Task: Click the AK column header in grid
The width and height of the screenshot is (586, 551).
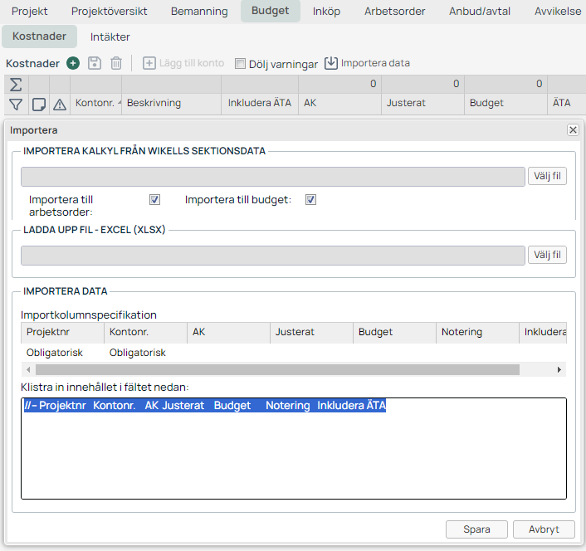Action: 339,103
